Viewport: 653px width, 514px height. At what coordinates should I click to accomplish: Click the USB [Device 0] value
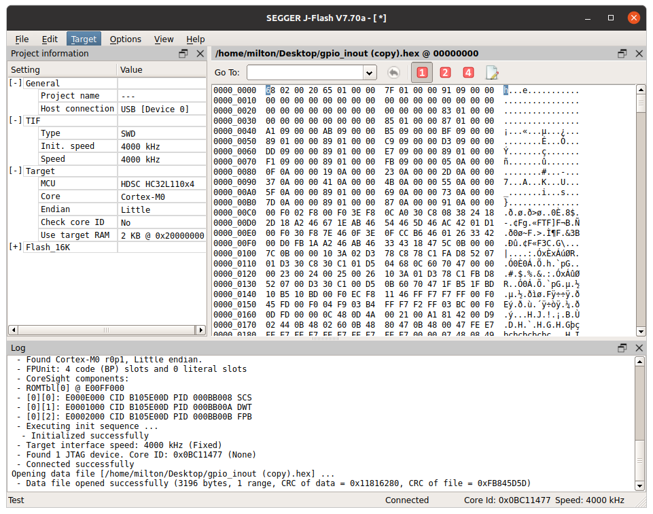(154, 109)
